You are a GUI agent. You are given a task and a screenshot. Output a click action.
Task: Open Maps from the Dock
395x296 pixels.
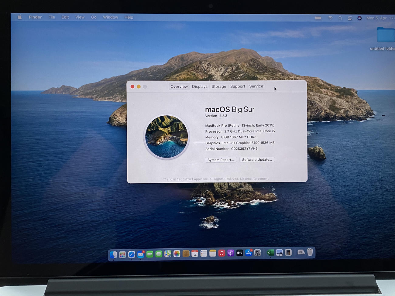(168, 254)
